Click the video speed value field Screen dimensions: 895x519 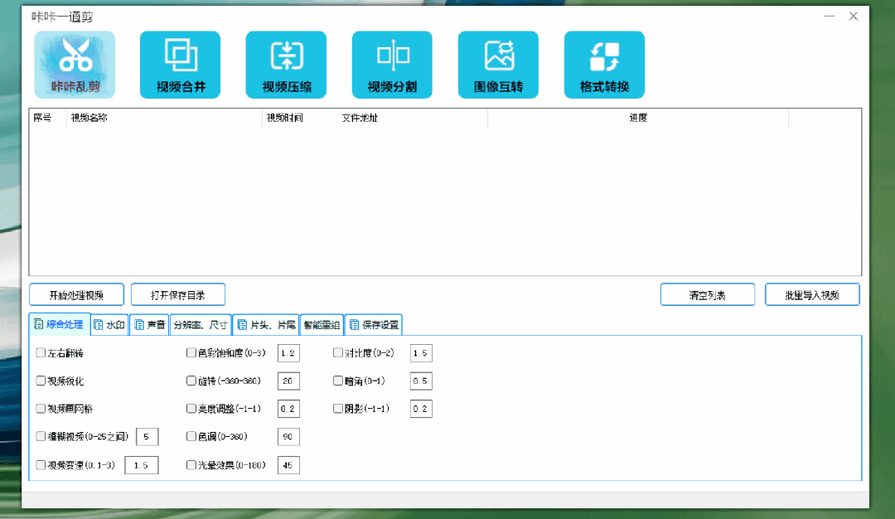[142, 465]
